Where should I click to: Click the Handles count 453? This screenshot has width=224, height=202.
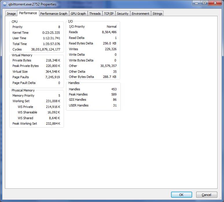[114, 89]
